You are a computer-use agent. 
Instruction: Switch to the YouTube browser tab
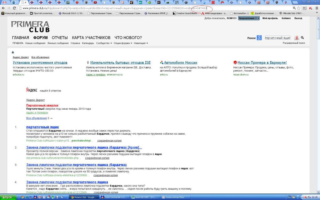[95, 2]
